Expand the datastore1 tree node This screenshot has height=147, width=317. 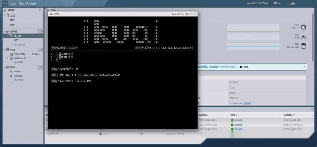point(8,58)
